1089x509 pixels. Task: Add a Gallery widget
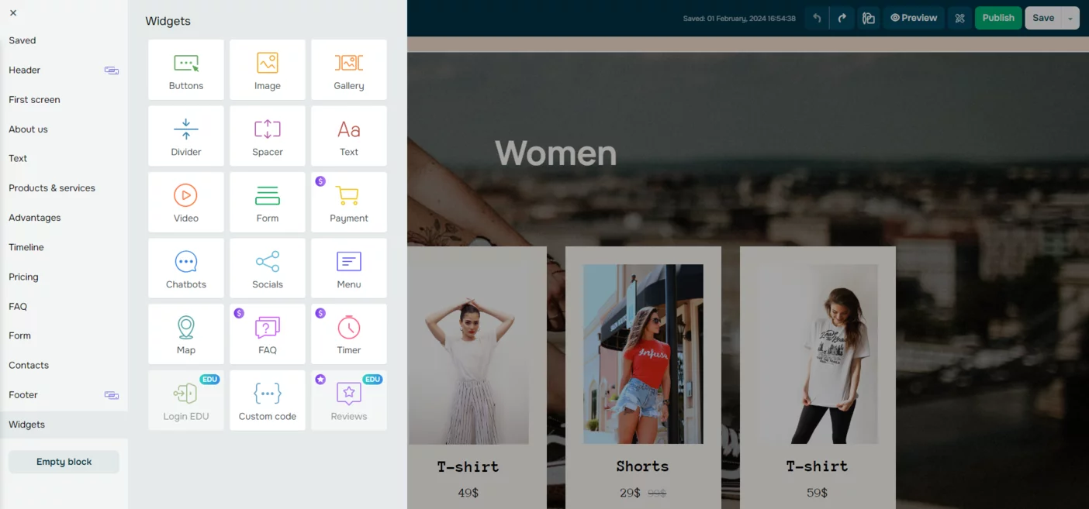click(x=348, y=70)
